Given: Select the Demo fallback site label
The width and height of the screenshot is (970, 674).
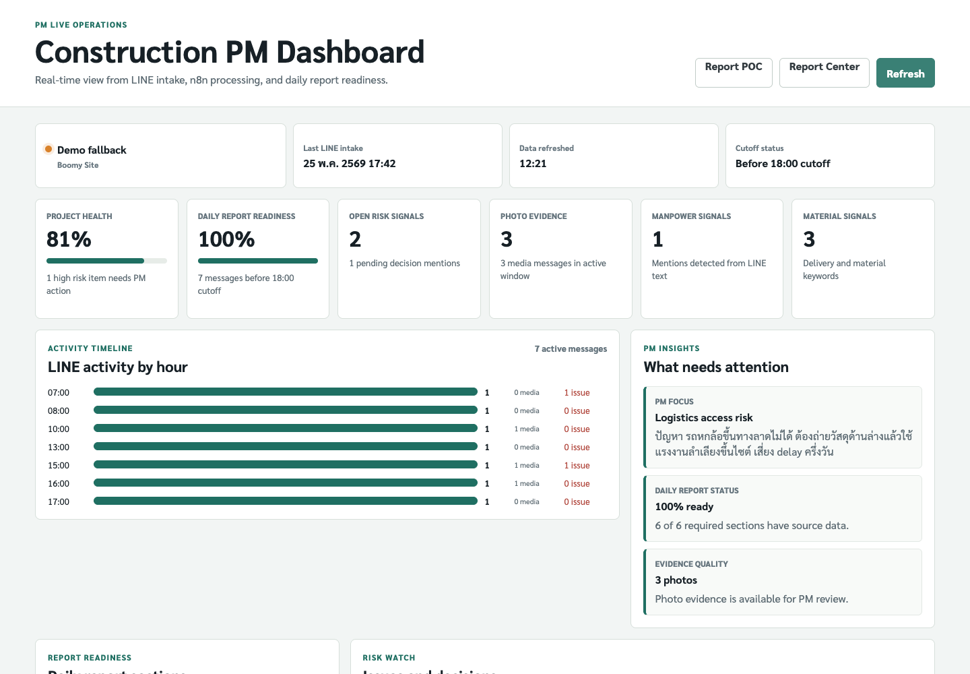Looking at the screenshot, I should tap(92, 150).
